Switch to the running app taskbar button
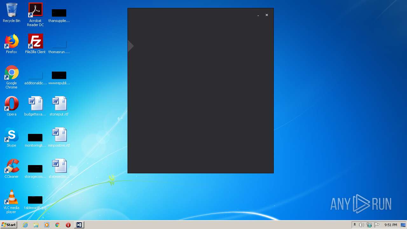The image size is (407, 229). [x=79, y=225]
